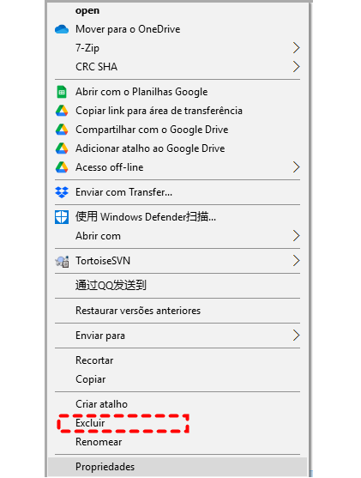The image size is (361, 478).
Task: Click the Drive icon beside Copiar link
Action: [62, 111]
